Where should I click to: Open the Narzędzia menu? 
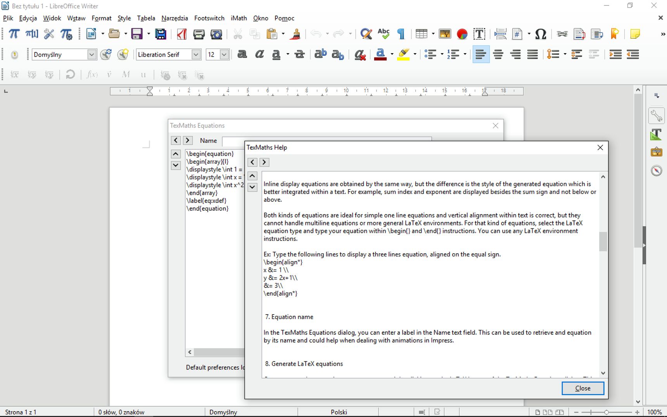[175, 18]
